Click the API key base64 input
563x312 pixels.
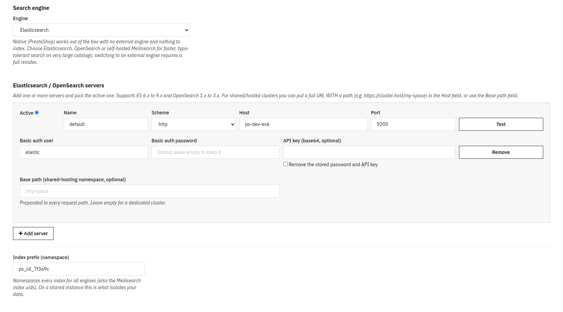click(x=369, y=152)
